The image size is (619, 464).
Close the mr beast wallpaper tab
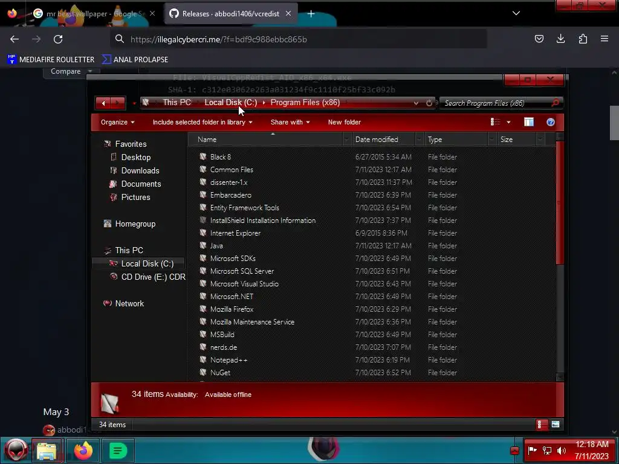[152, 13]
